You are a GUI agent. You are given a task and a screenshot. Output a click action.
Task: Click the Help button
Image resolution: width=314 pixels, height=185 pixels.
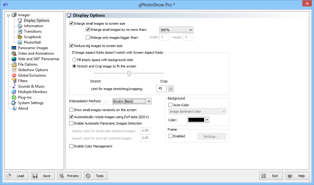coord(297,176)
